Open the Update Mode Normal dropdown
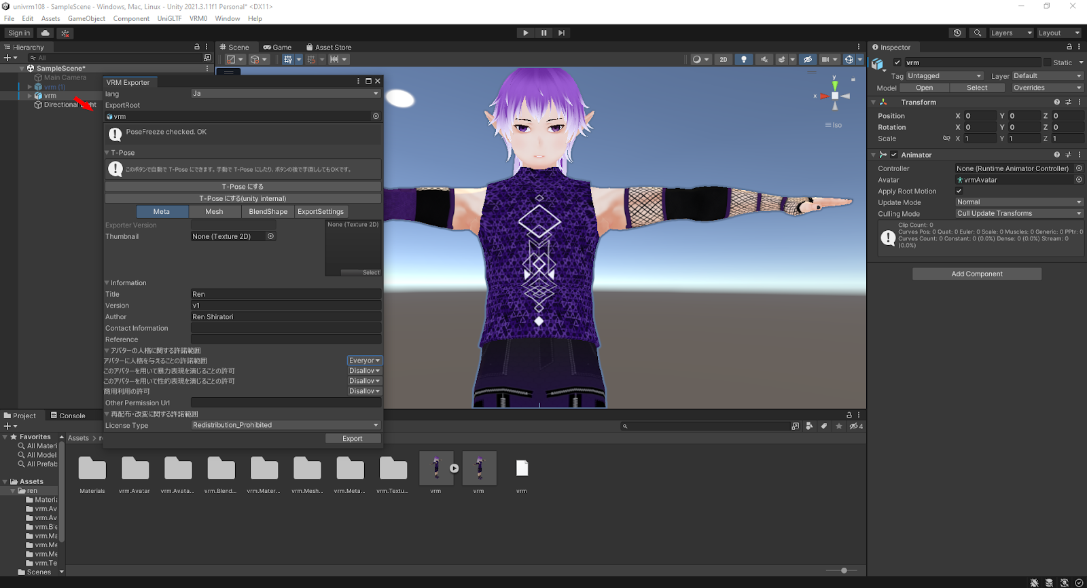 (x=1019, y=202)
